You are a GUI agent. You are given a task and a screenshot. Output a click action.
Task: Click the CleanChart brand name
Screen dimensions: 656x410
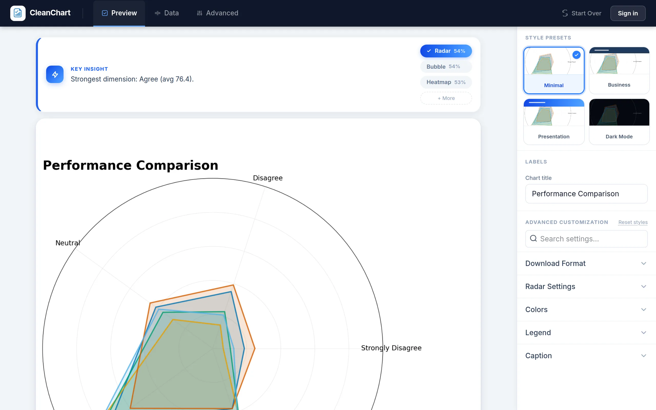[50, 13]
